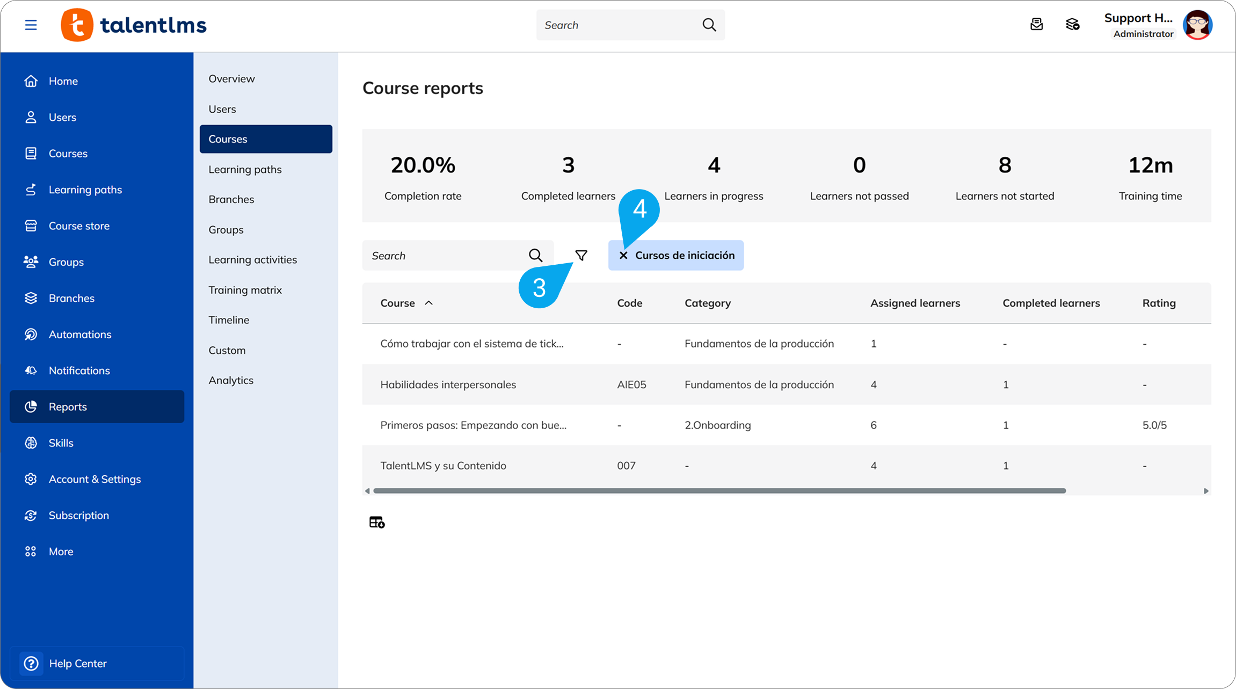Open the Training matrix report tab

coord(245,290)
